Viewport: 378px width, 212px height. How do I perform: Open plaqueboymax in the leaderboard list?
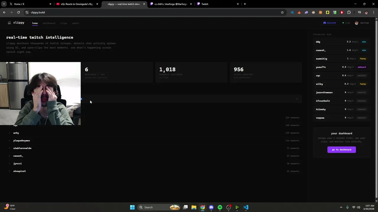click(x=154, y=140)
